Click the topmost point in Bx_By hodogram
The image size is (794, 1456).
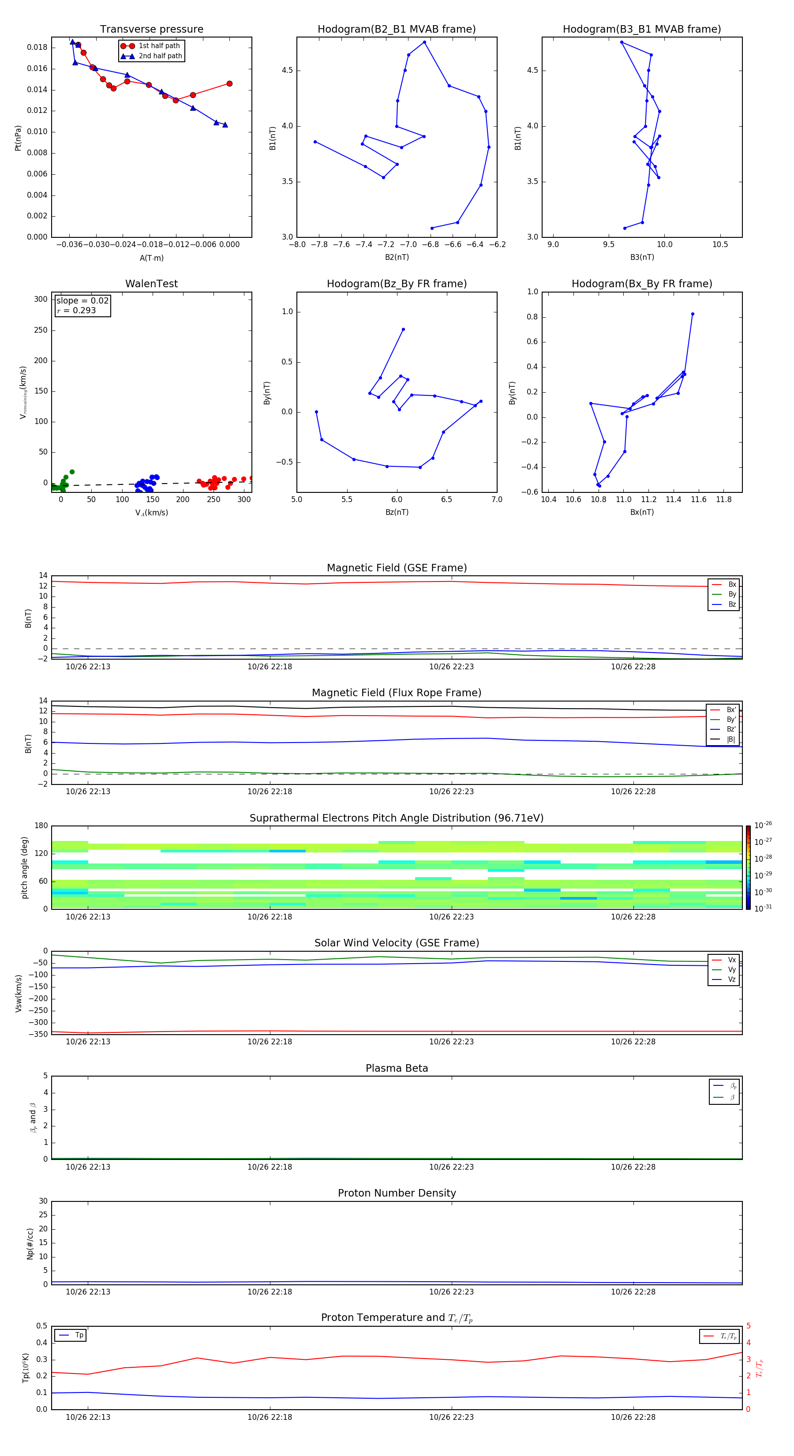[693, 314]
